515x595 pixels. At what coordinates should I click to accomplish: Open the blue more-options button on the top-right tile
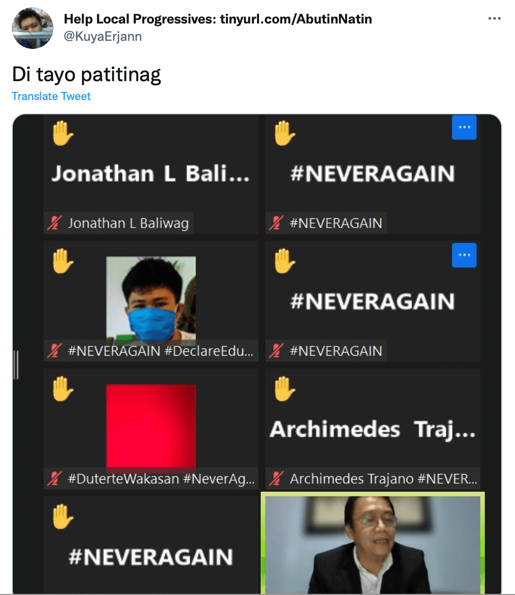464,127
